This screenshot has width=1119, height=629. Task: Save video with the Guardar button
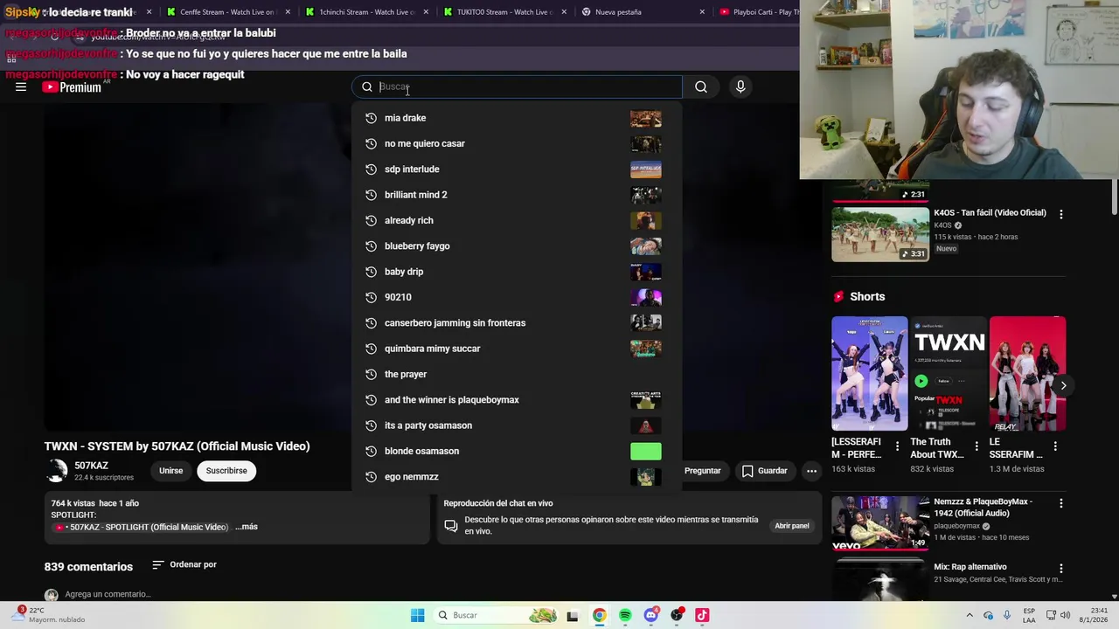[765, 471]
